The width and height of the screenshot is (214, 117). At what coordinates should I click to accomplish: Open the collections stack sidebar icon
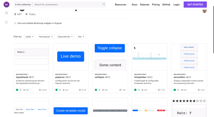6,22
